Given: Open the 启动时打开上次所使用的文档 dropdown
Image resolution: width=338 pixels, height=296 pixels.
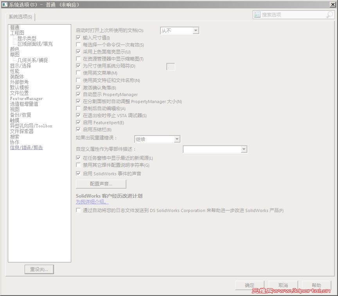Looking at the screenshot, I should click(180, 30).
